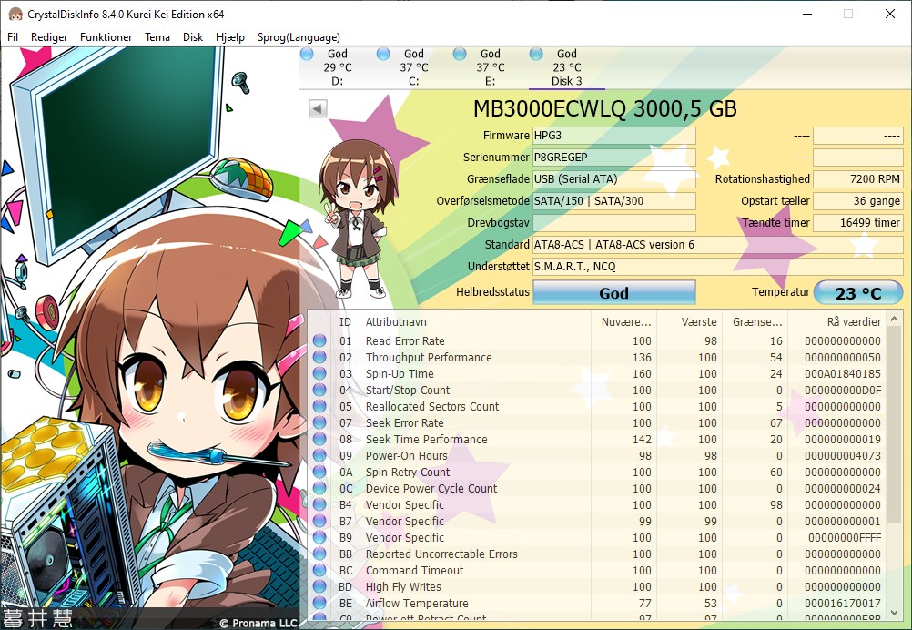Open the Funktioner menu
This screenshot has width=912, height=630.
[x=106, y=37]
